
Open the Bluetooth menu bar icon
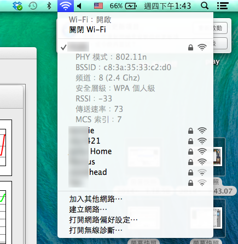49,6
